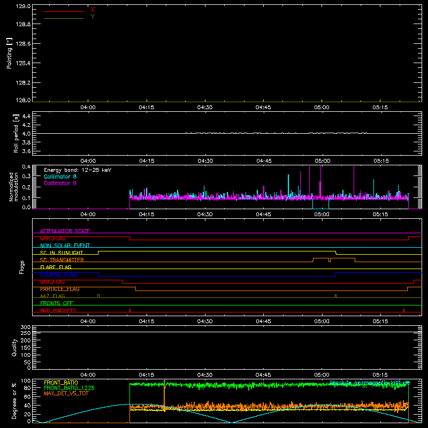Select the PARTICLE_FLAG label
The width and height of the screenshot is (428, 428).
point(60,289)
